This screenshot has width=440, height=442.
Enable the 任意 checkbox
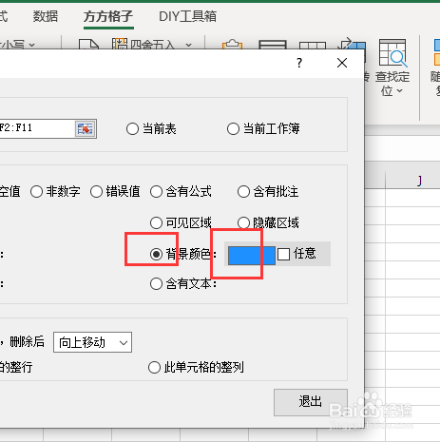click(283, 254)
